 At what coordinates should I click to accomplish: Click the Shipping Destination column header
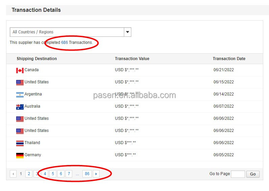click(x=37, y=59)
